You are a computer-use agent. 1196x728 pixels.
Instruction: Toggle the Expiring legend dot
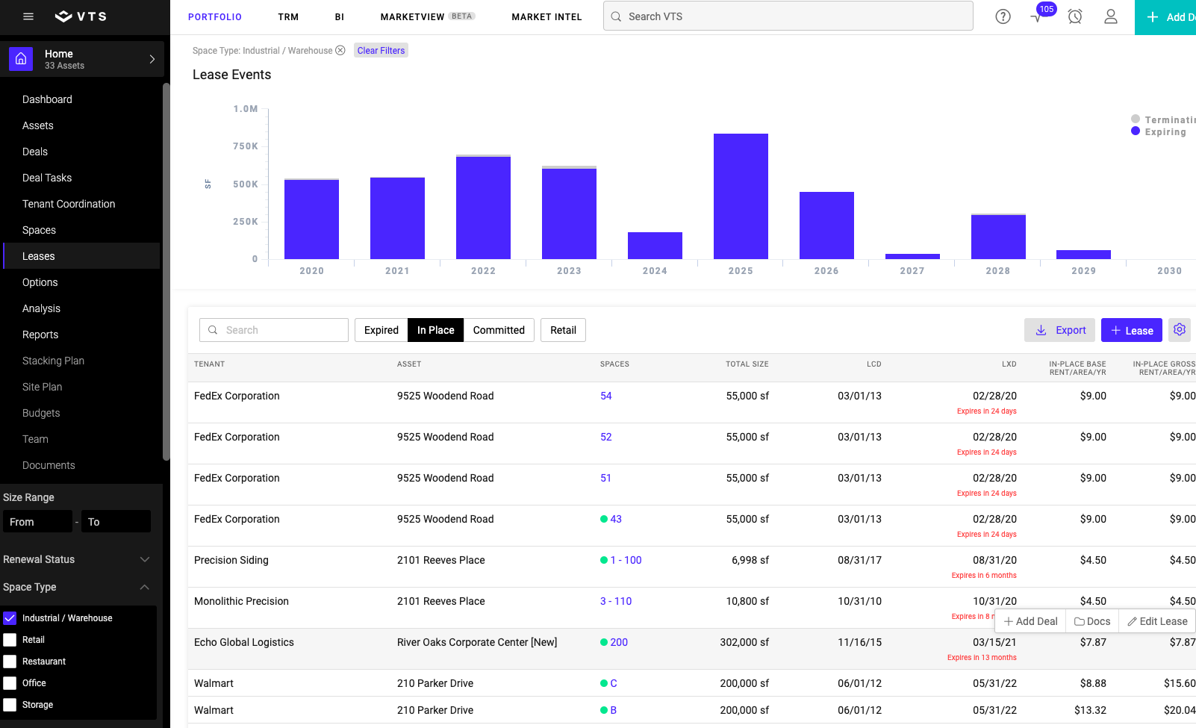(1136, 131)
